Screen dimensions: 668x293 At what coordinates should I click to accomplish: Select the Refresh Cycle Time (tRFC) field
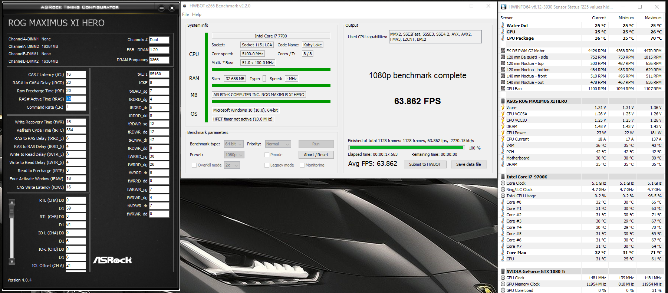(x=76, y=130)
